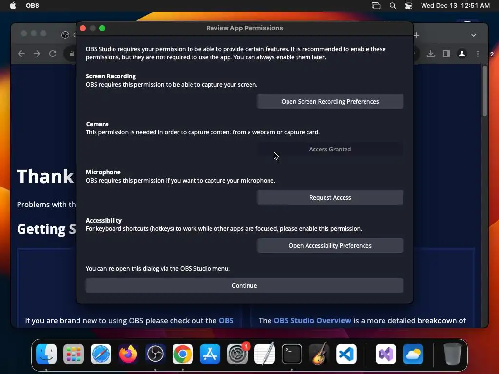Open a new tab in Chrome
Screen dimensions: 499x374
[x=417, y=35]
